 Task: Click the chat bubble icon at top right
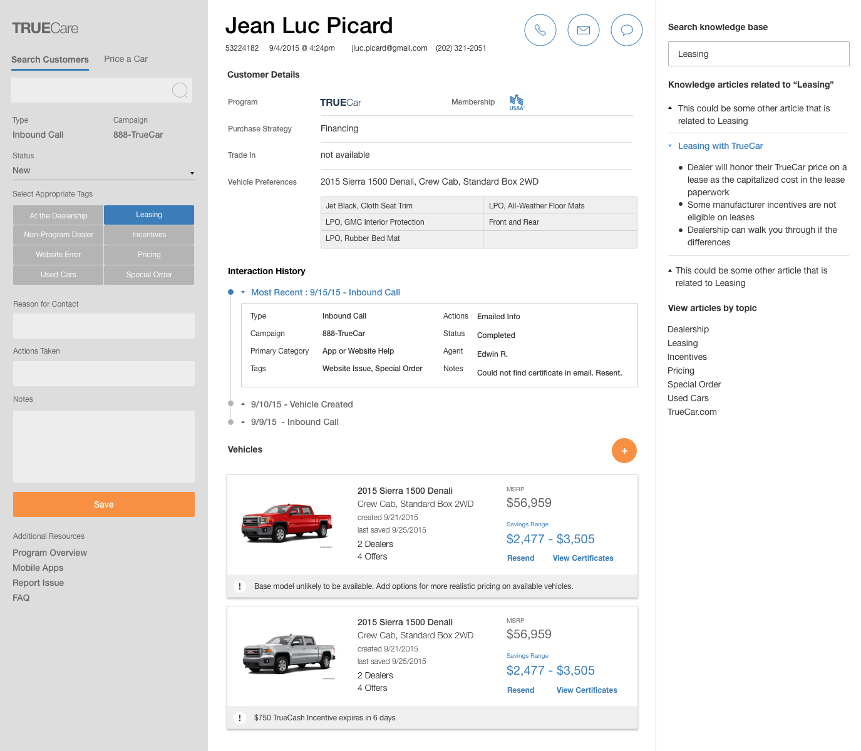626,29
